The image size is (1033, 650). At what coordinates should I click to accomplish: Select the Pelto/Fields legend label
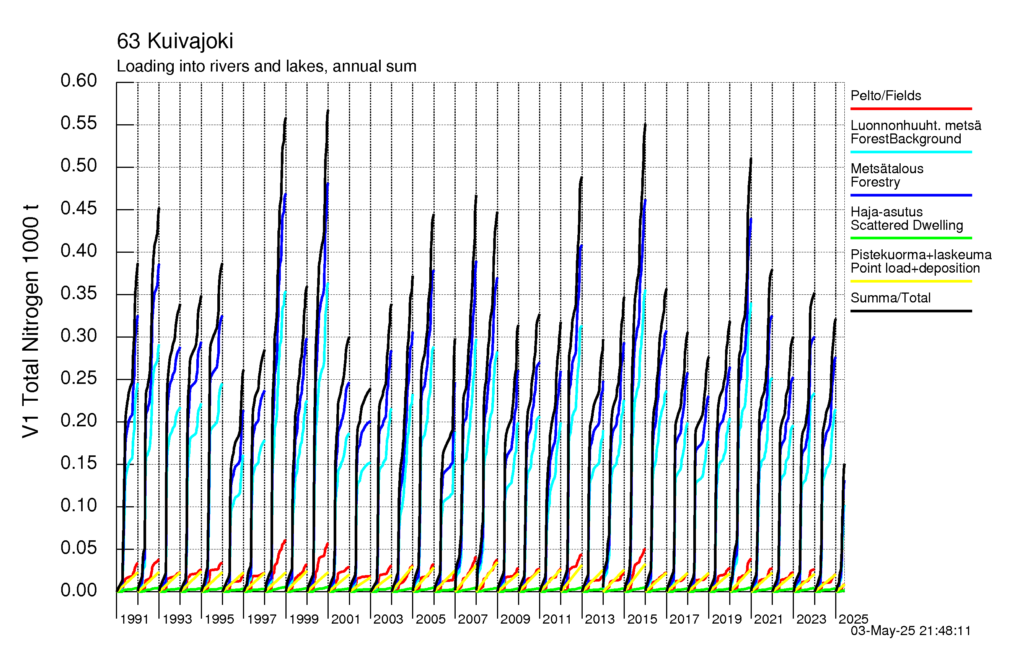tap(886, 96)
